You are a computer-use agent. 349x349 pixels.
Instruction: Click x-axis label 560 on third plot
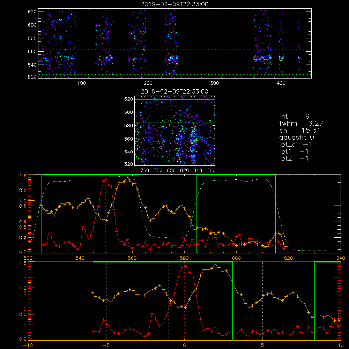point(132,258)
